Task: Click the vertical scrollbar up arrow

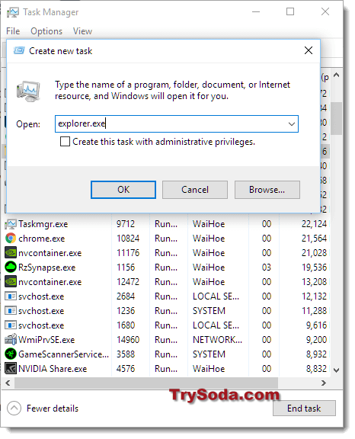Action: tap(337, 75)
